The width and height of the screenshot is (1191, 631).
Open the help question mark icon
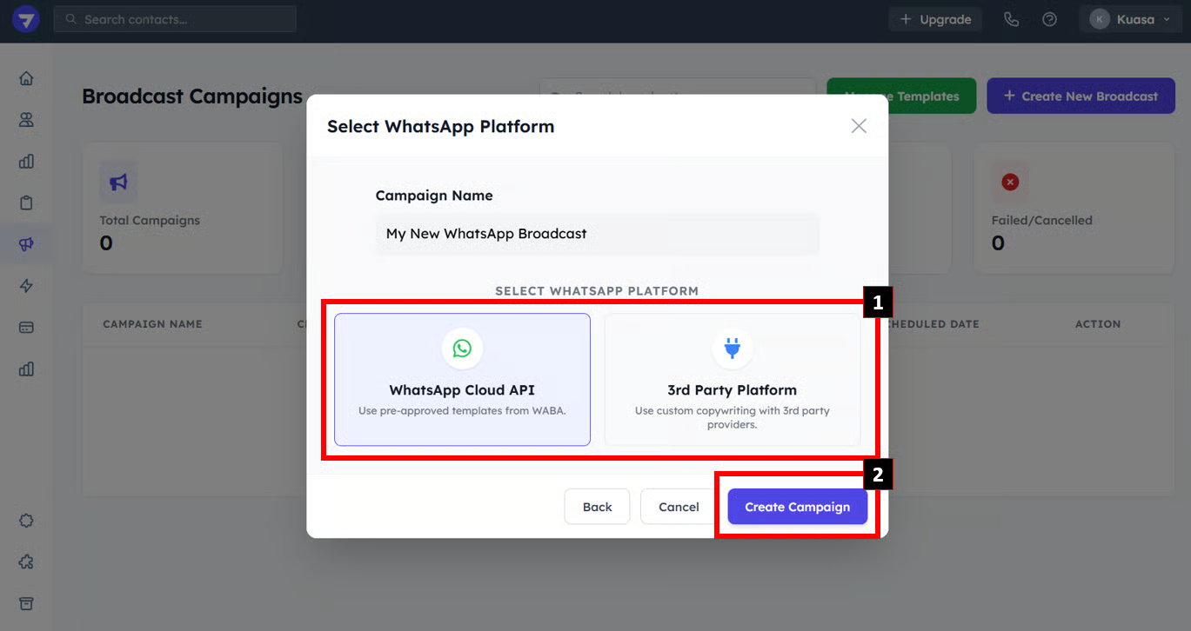click(1049, 19)
